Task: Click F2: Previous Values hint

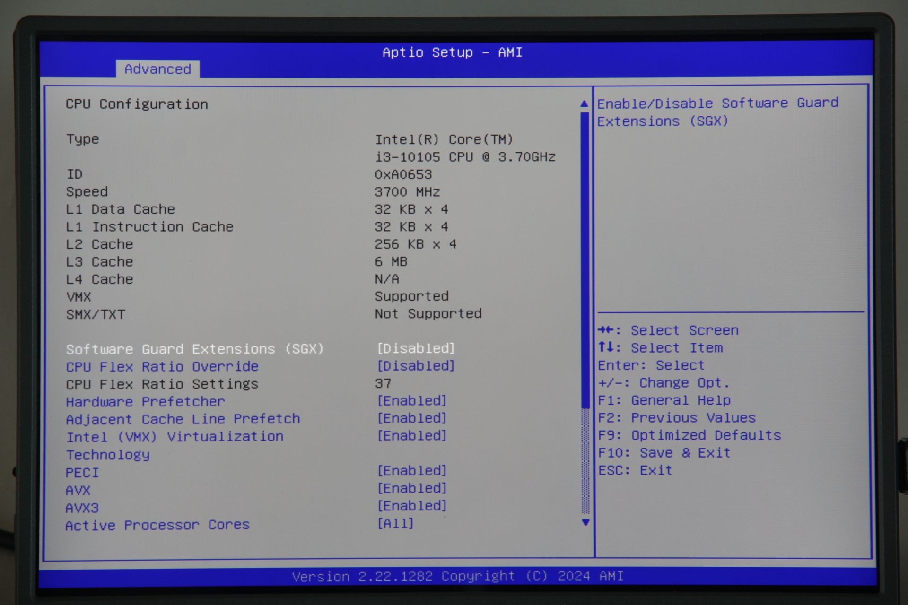Action: point(677,418)
